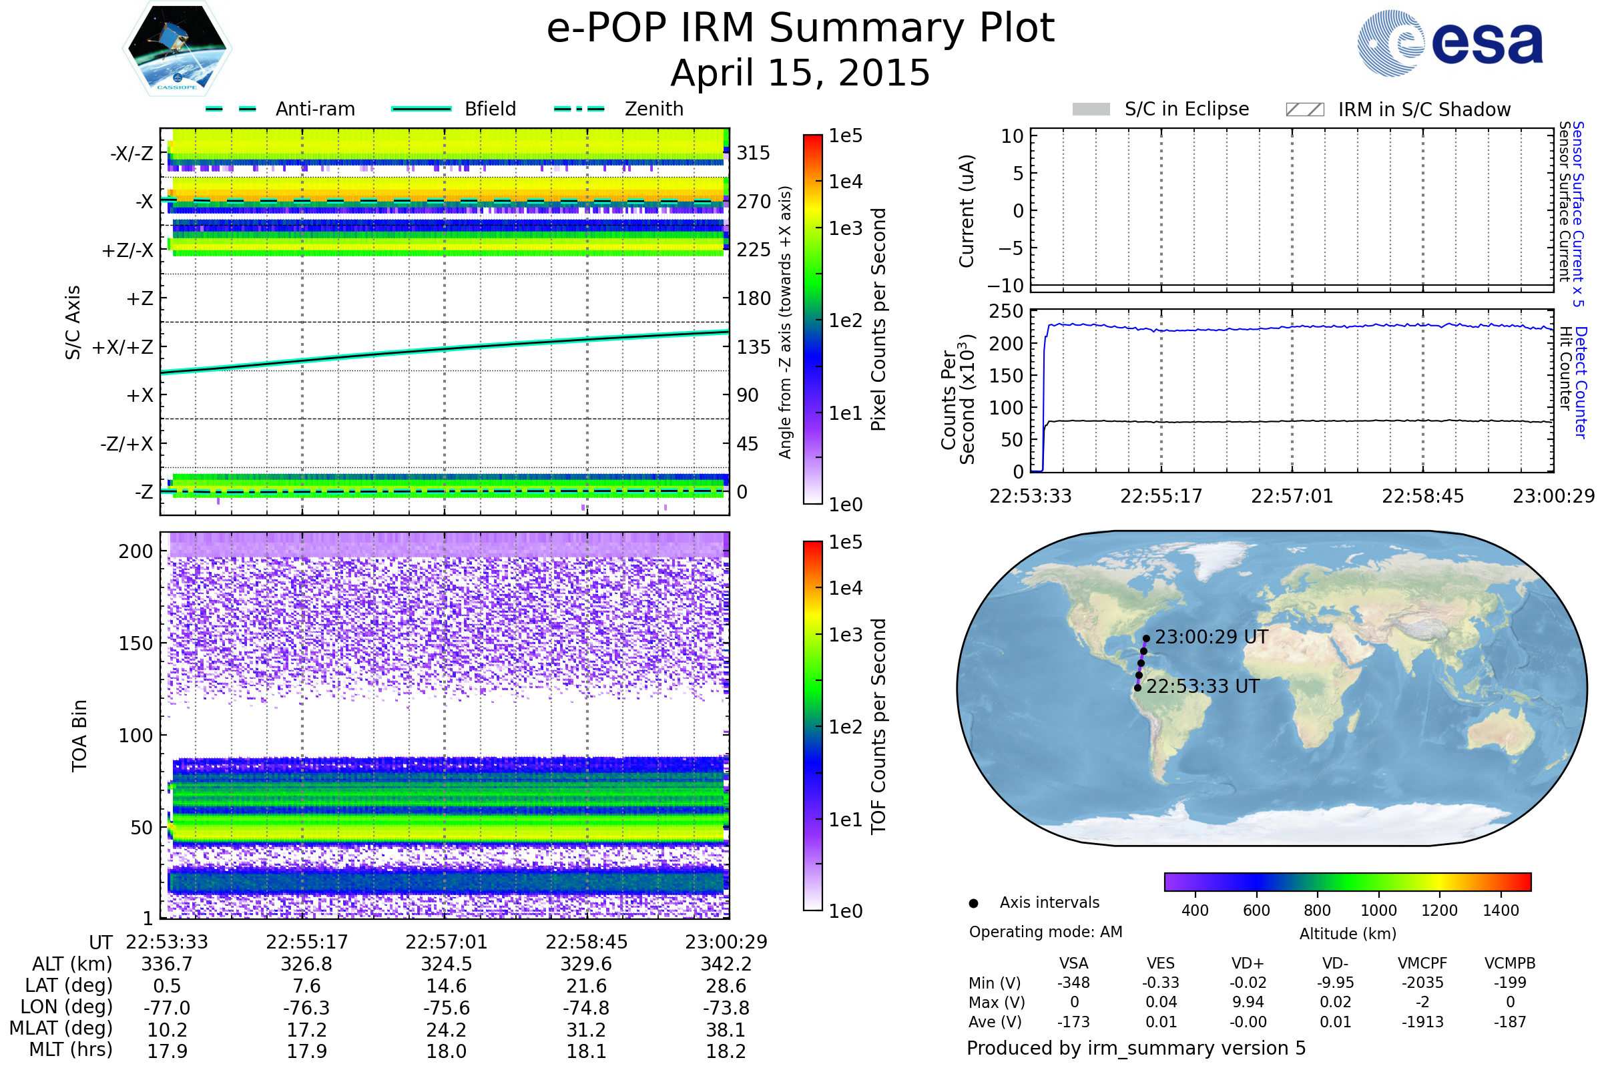Click the Anti-ram dashed line legend marker
Viewport: 1602px width, 1068px height.
click(231, 109)
